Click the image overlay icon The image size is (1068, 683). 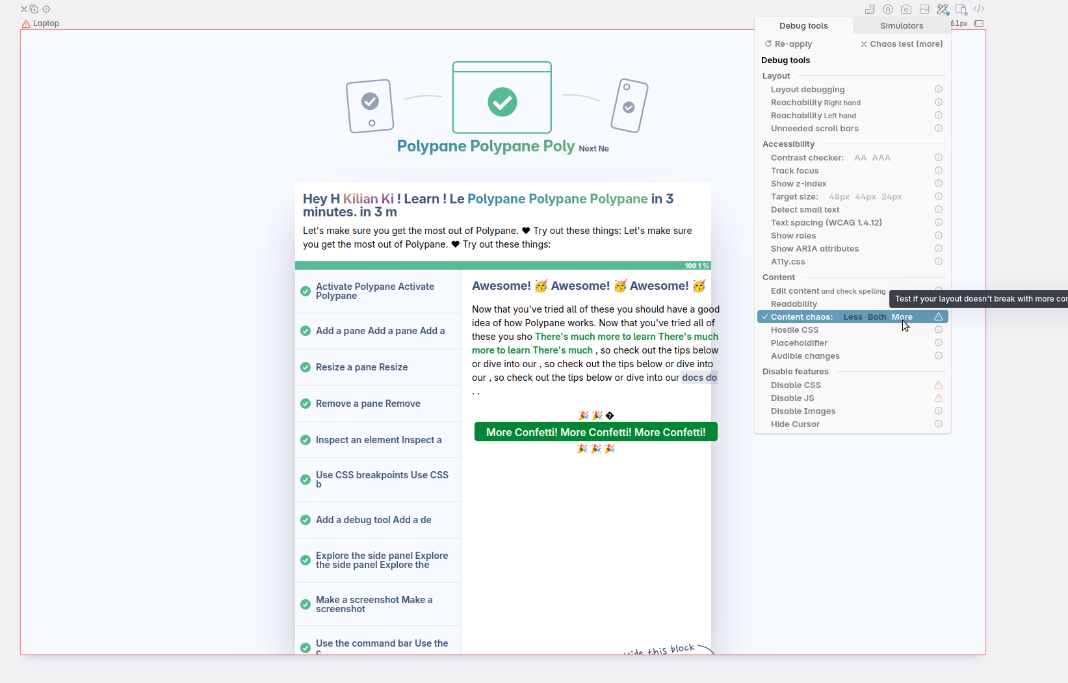924,9
